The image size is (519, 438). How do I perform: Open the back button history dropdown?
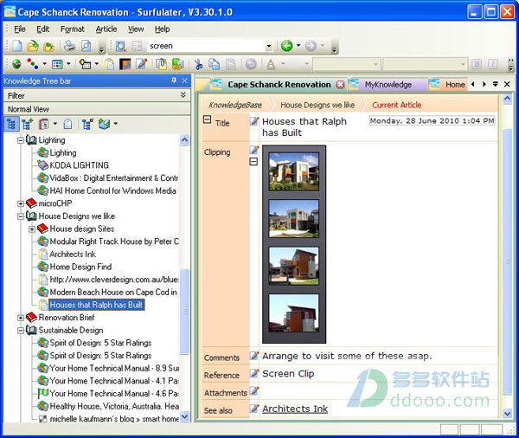298,45
